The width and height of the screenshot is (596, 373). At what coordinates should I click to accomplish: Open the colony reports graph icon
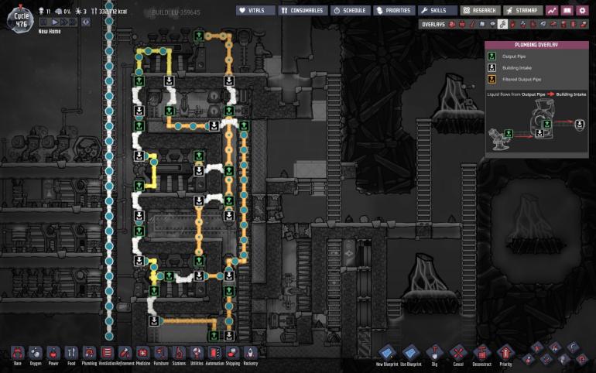[552, 10]
